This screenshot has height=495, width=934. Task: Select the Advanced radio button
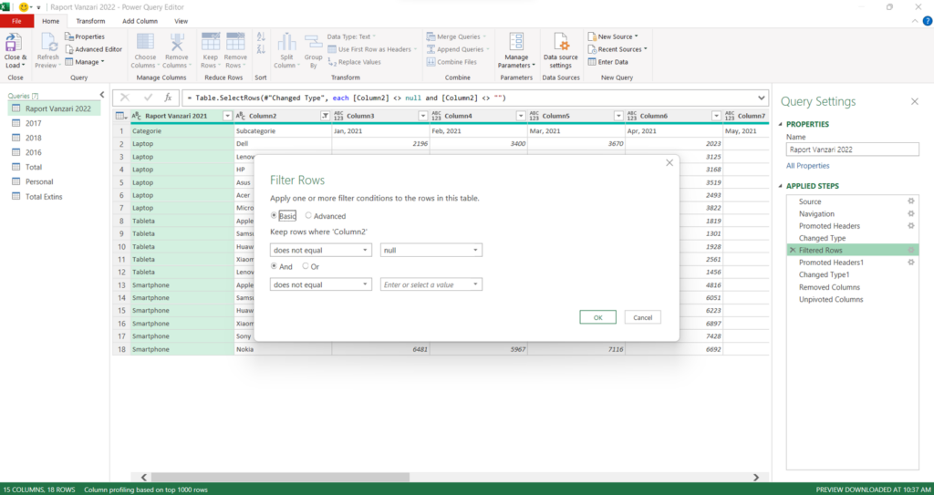[x=308, y=216]
